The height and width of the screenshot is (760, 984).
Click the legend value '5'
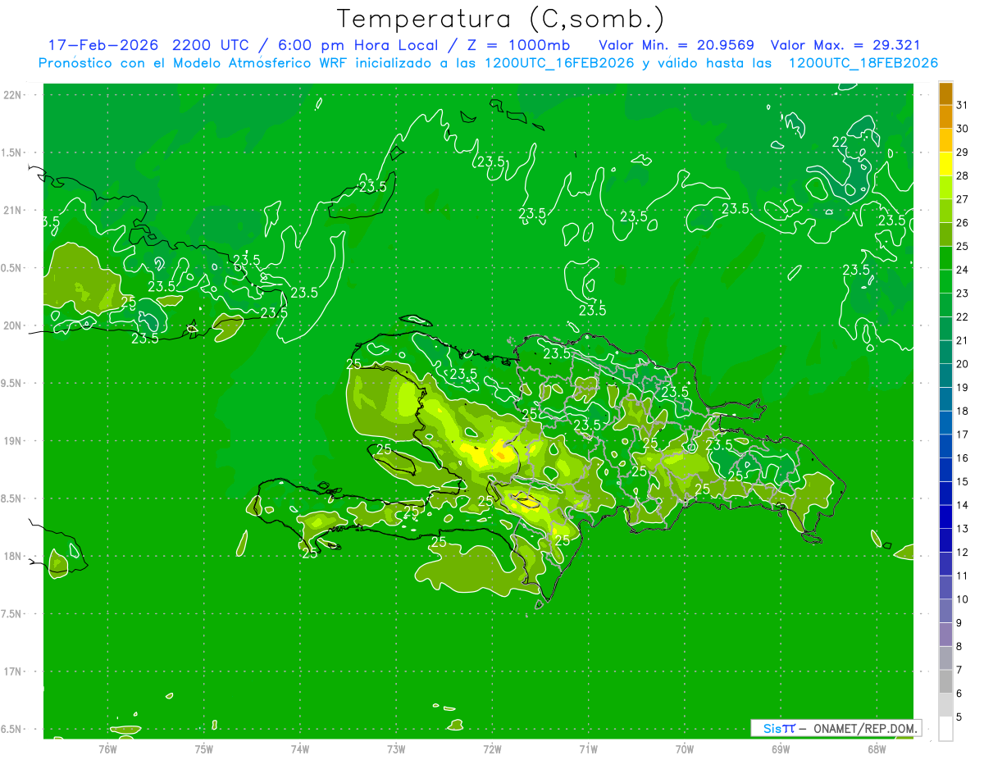[x=959, y=717]
